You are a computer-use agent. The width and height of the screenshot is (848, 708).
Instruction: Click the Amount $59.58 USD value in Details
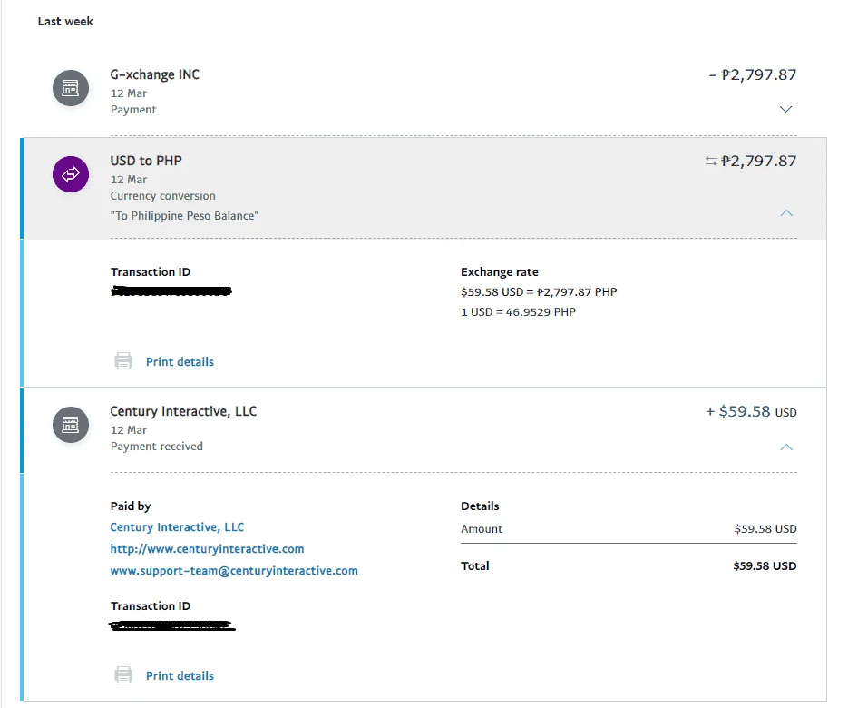765,529
